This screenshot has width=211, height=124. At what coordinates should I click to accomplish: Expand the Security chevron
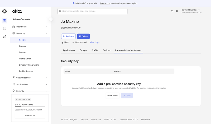pyautogui.click(x=46, y=91)
